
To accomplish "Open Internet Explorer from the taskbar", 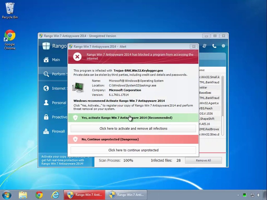I will (55, 195).
